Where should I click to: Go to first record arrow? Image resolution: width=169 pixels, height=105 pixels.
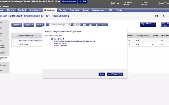[157, 16]
